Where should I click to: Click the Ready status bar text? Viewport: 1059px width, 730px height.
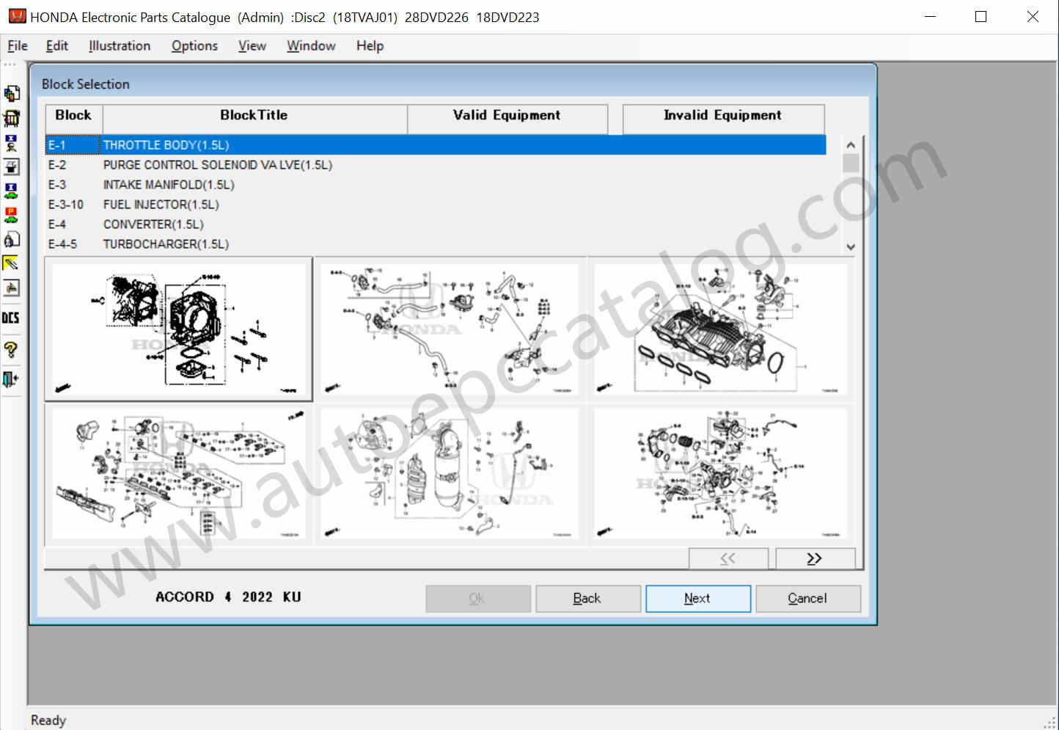pyautogui.click(x=48, y=720)
